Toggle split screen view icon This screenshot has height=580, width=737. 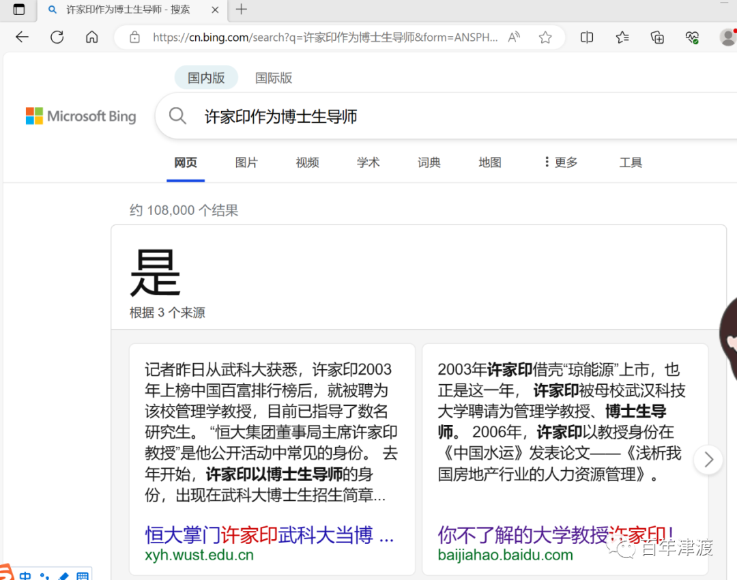587,38
